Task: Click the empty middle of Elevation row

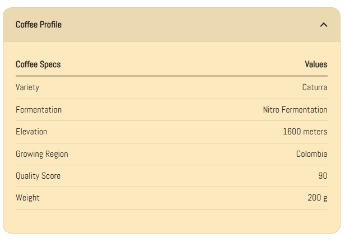Action: (x=168, y=132)
